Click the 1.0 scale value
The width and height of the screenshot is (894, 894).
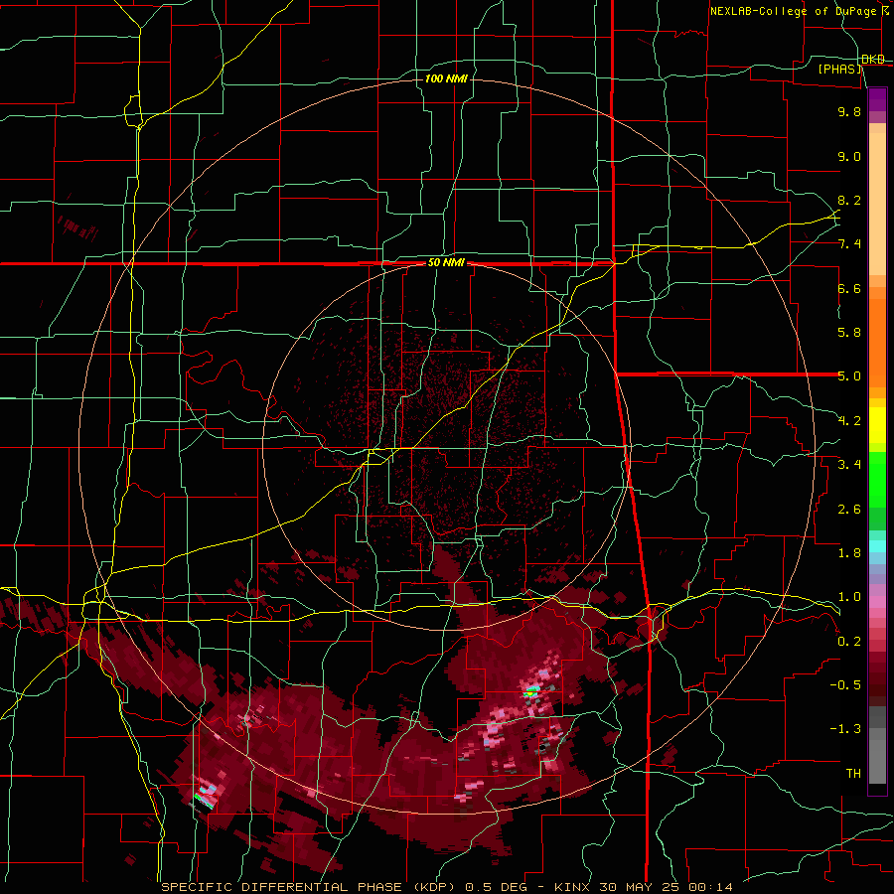click(849, 597)
